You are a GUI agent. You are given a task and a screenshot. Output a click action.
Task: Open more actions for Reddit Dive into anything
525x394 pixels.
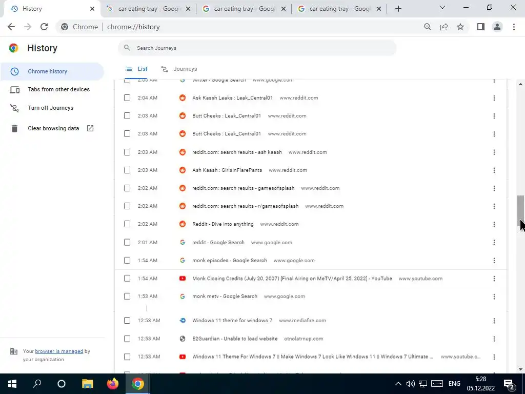[494, 224]
